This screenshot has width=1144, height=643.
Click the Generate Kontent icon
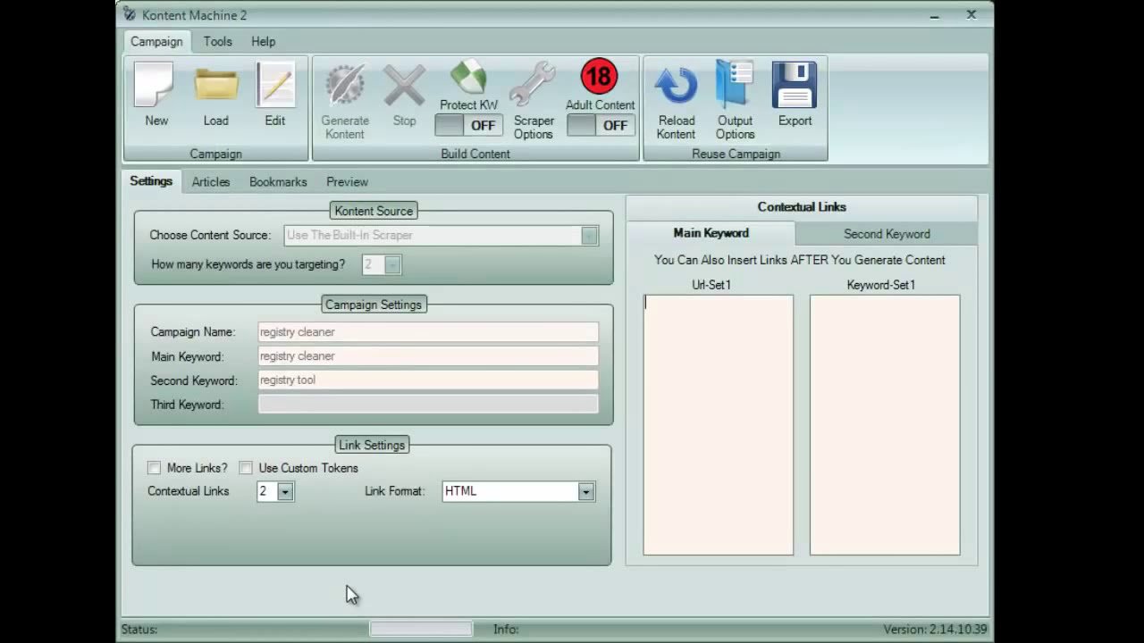345,86
